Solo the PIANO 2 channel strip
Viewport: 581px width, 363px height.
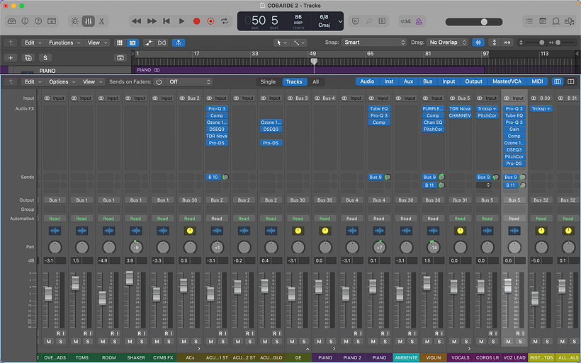(x=358, y=342)
